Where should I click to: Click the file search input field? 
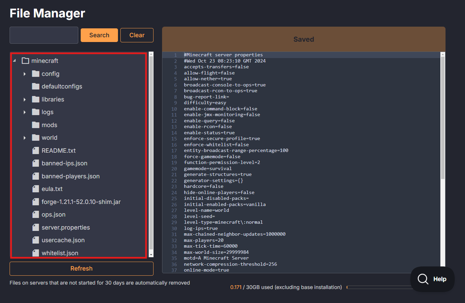click(x=44, y=35)
